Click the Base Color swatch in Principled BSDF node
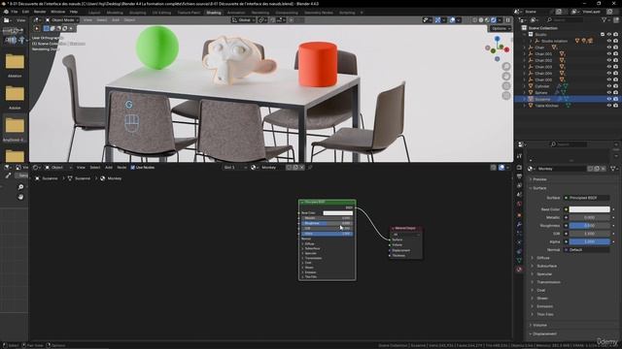Viewport: 622px width, 349px height. [337, 213]
